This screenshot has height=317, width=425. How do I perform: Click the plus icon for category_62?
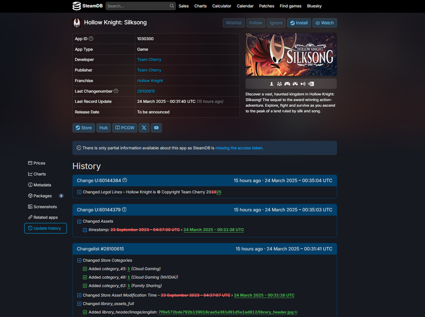click(x=85, y=286)
